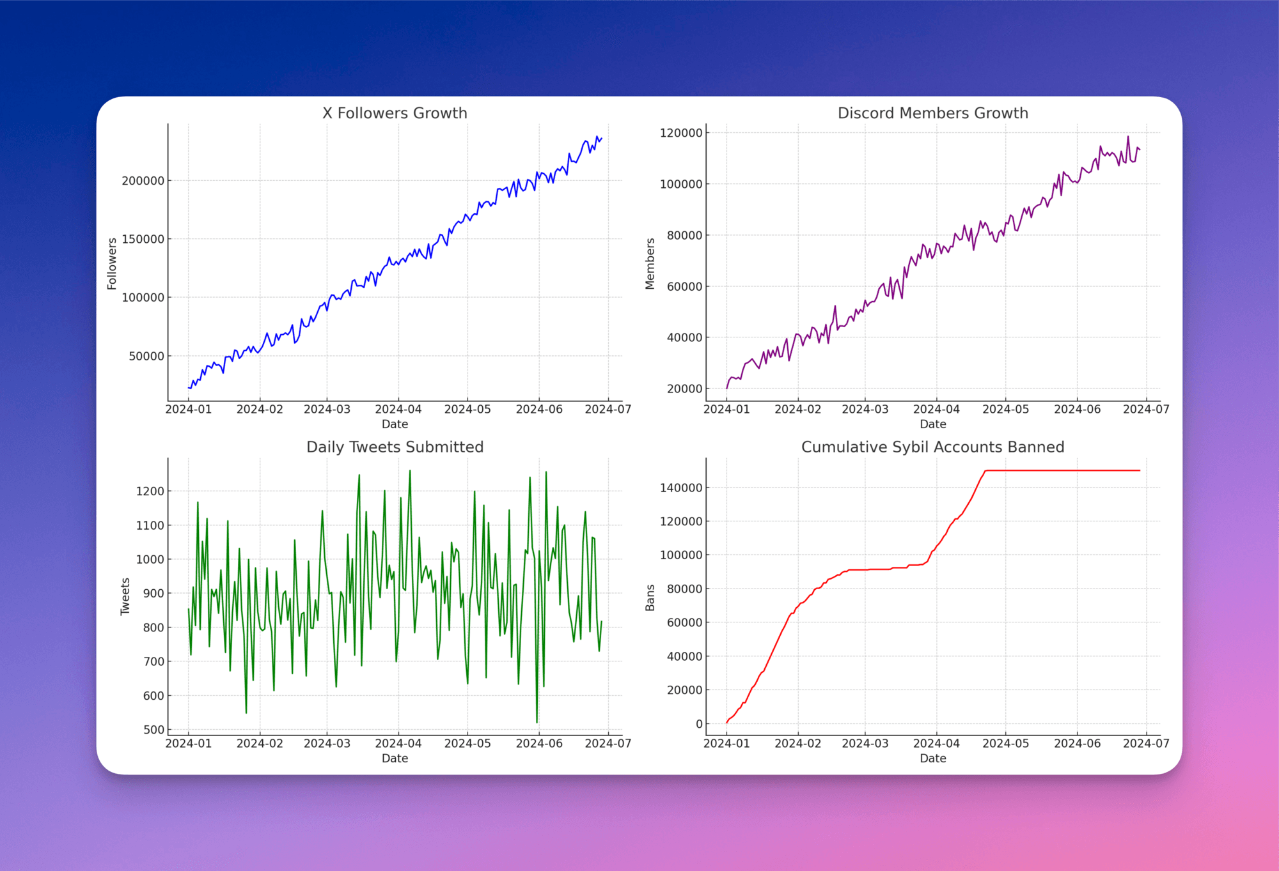
Task: Click the X Followers Growth chart title
Action: [x=395, y=112]
